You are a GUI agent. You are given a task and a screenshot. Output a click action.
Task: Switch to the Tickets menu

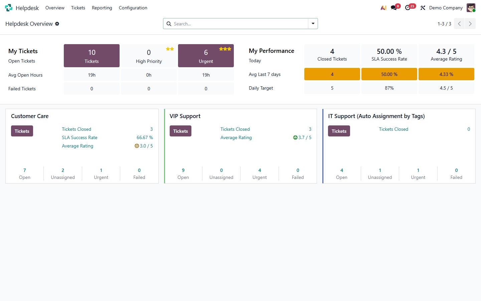click(x=78, y=8)
